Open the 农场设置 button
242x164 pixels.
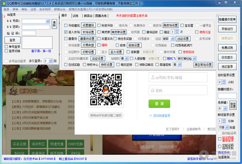pos(88,32)
